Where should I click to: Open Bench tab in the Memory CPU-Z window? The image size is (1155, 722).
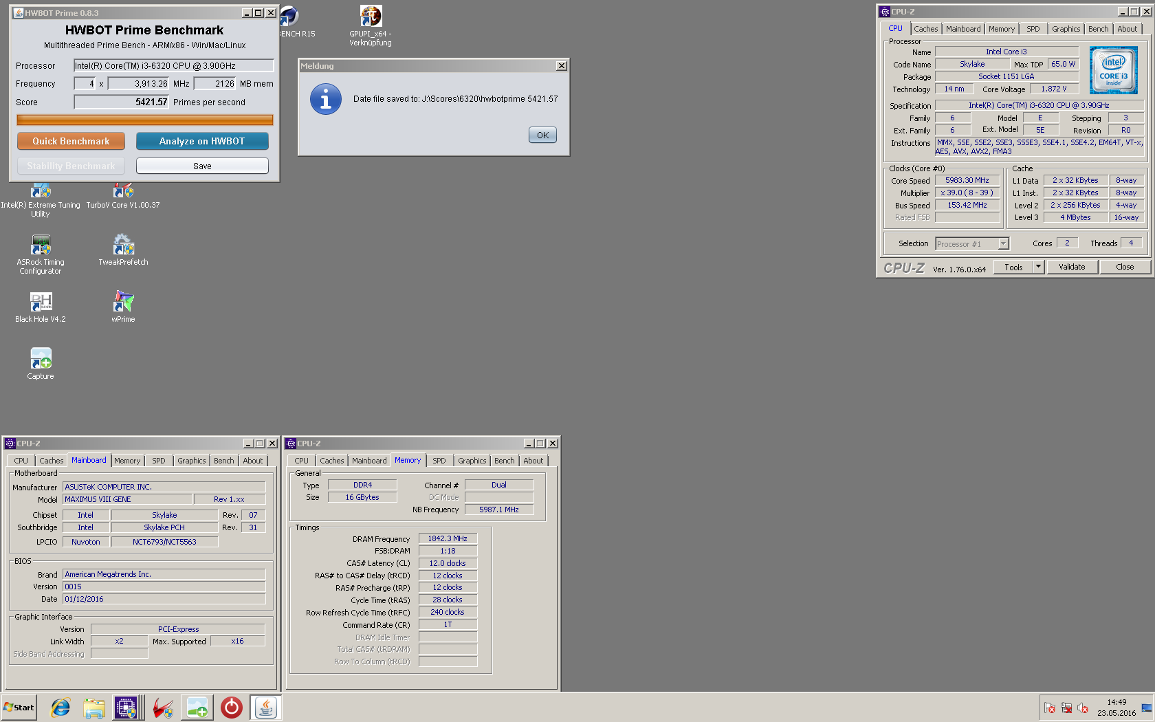click(504, 461)
